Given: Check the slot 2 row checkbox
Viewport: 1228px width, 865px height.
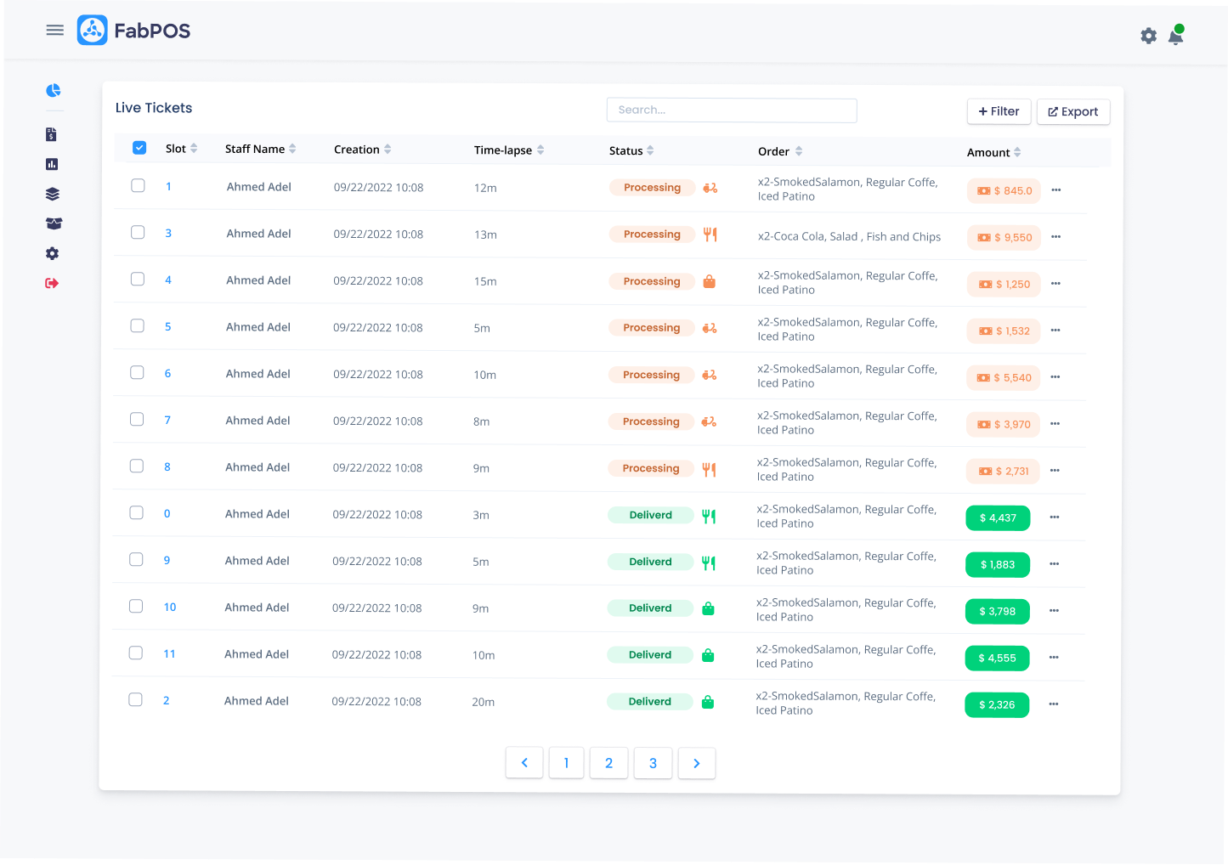Looking at the screenshot, I should [135, 699].
